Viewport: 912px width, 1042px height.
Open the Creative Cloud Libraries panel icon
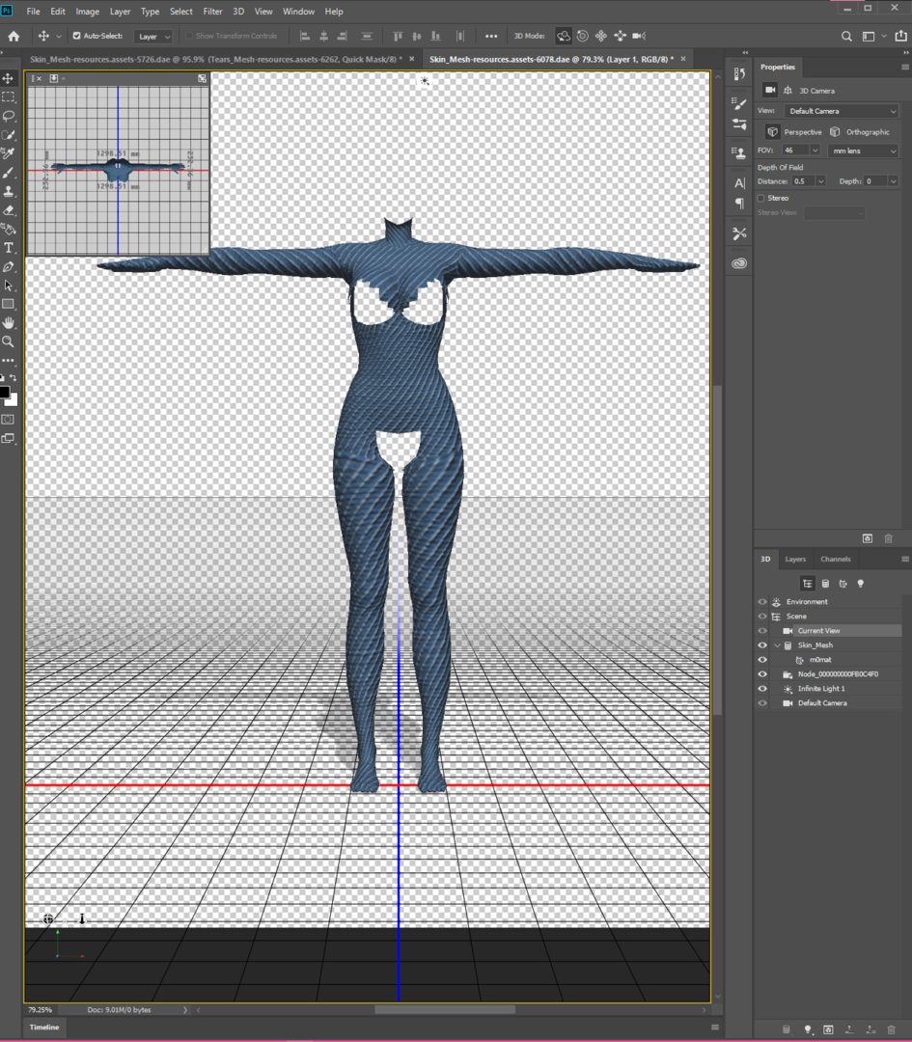click(x=739, y=263)
